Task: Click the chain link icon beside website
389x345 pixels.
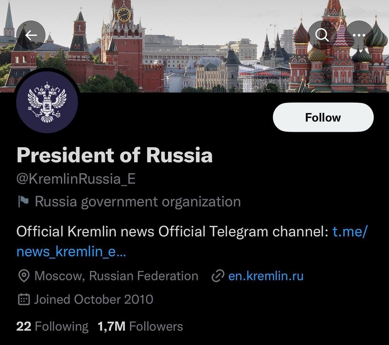Action: 217,276
